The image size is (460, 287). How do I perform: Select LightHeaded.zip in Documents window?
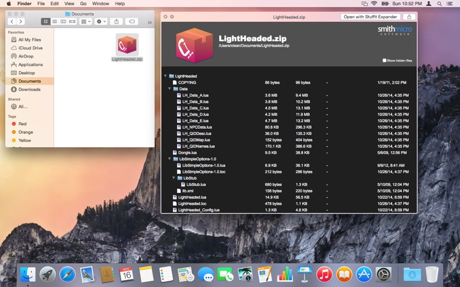pos(127,47)
